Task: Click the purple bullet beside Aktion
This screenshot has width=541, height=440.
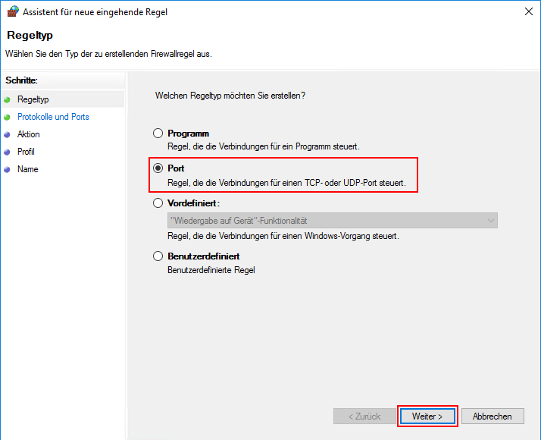Action: (x=8, y=135)
